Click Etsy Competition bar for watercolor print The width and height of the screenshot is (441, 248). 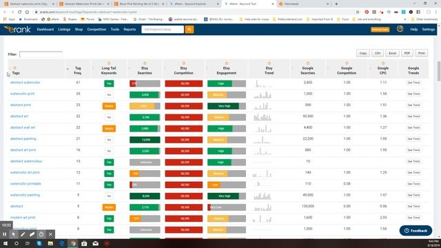[184, 95]
